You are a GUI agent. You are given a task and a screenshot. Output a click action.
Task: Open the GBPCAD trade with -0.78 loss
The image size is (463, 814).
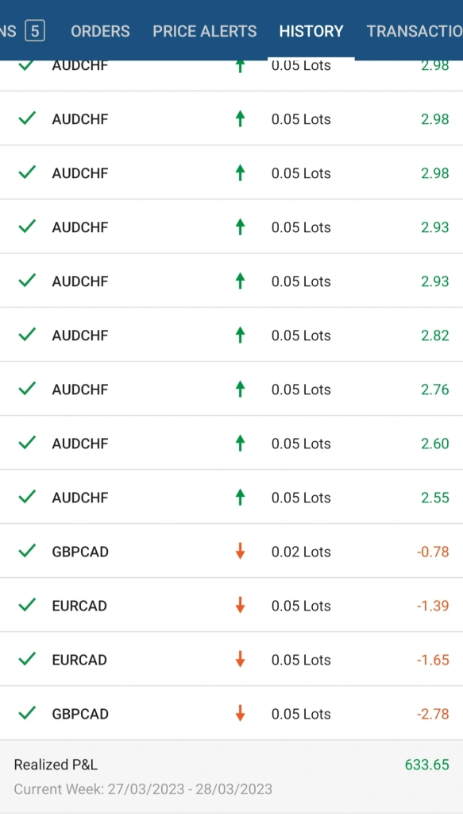tap(231, 551)
